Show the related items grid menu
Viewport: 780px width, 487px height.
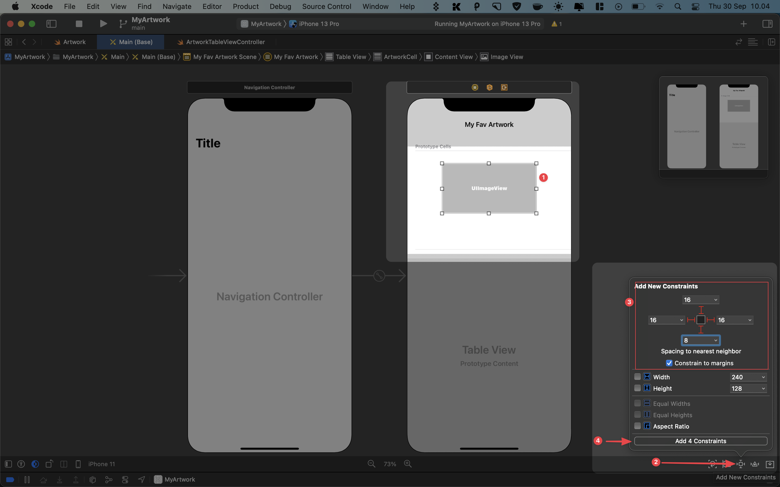point(8,42)
